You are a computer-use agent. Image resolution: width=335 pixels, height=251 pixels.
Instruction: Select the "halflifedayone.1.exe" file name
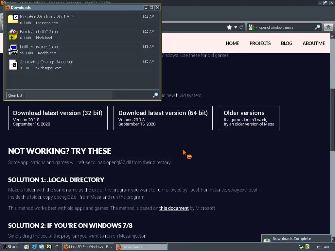tap(40, 47)
